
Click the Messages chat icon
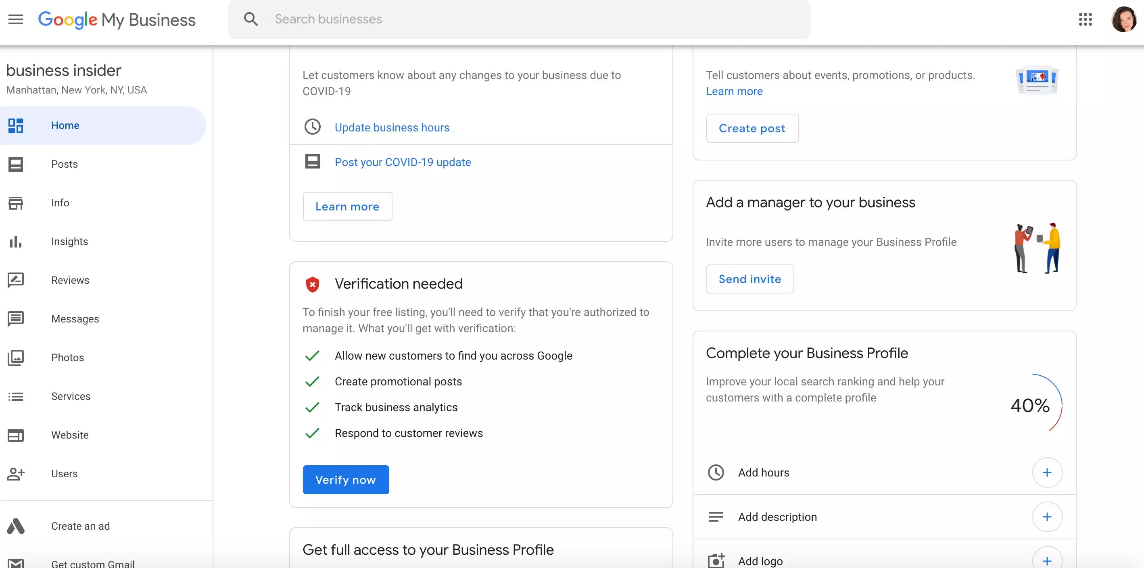click(16, 319)
